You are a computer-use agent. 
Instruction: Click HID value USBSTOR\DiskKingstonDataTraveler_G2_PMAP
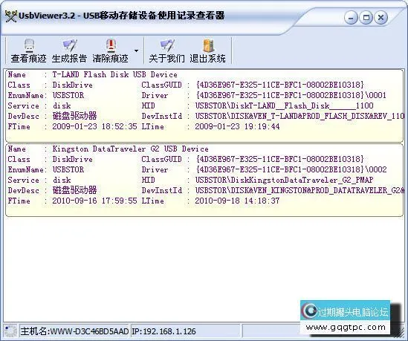pyautogui.click(x=284, y=180)
